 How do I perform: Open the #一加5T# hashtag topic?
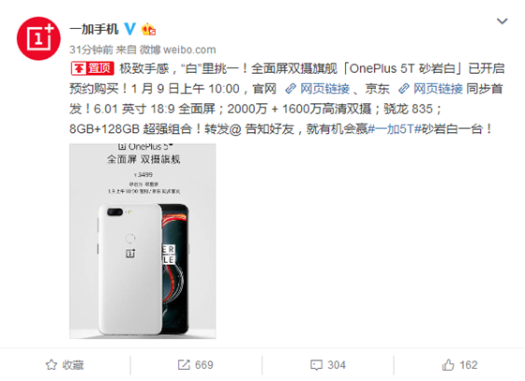click(395, 128)
